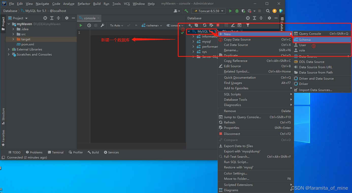
Task: Open the Problems tool window
Action: (34, 152)
